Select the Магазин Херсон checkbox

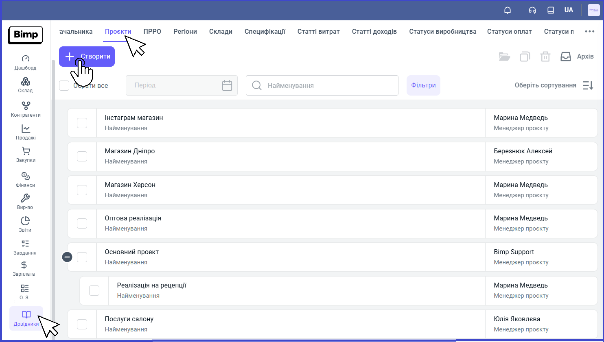[82, 190]
